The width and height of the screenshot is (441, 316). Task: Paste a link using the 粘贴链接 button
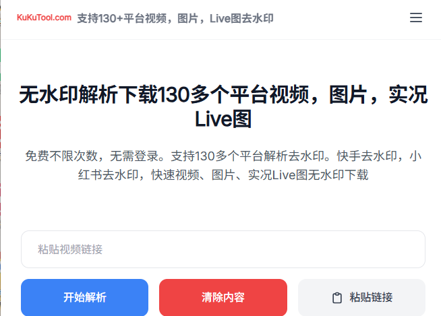[361, 297]
